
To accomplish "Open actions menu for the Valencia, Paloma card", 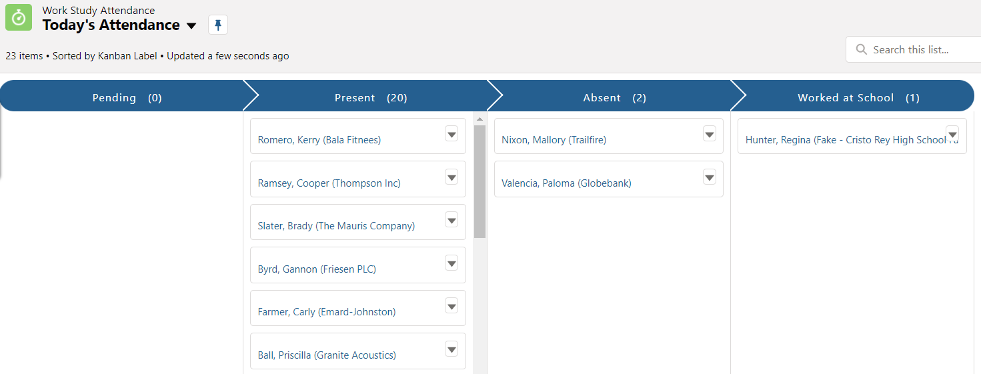I will click(x=709, y=177).
